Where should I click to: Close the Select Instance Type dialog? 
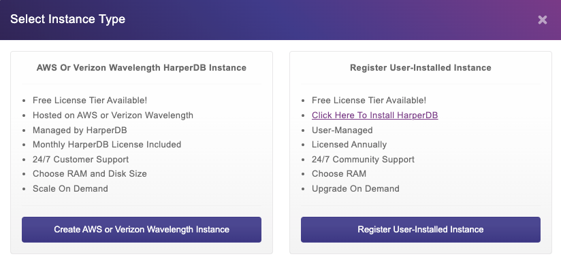click(x=543, y=20)
